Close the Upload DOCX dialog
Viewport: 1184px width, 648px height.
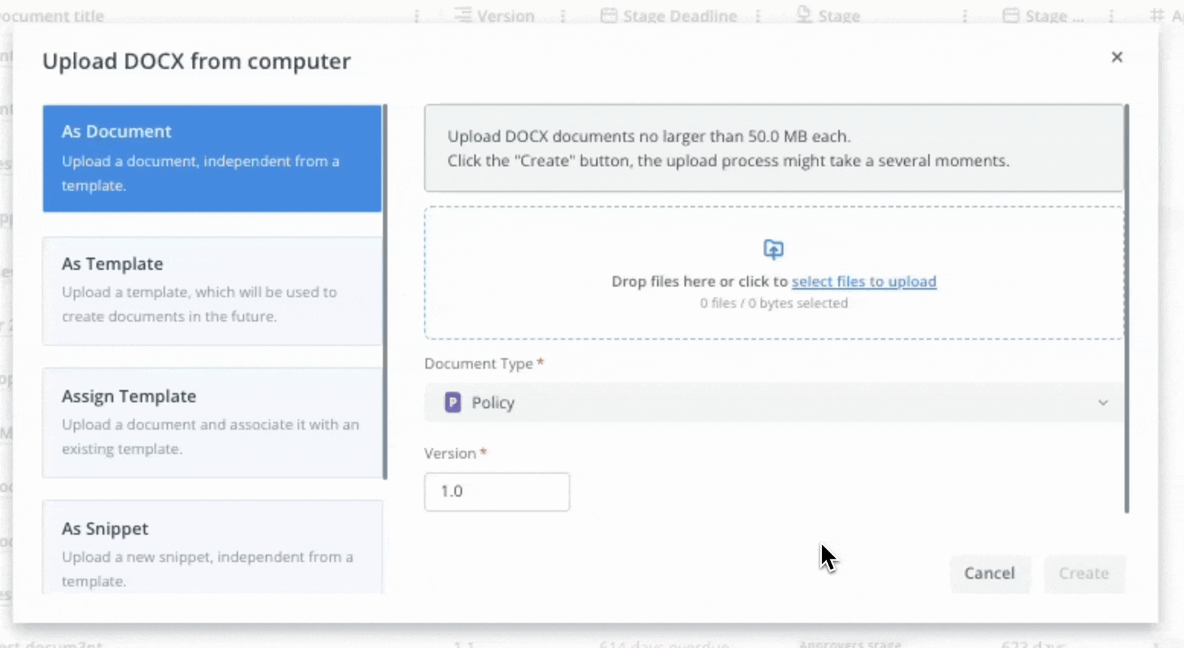[x=1117, y=57]
